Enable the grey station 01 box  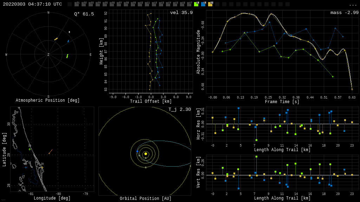(x=77, y=4)
